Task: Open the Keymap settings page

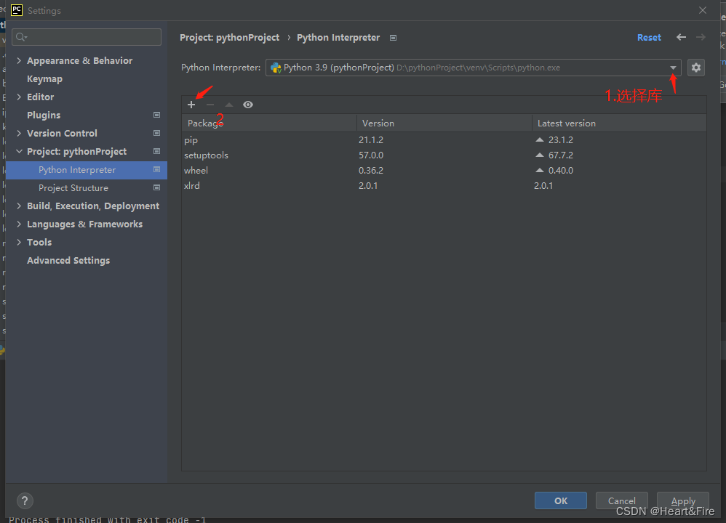Action: [x=44, y=79]
